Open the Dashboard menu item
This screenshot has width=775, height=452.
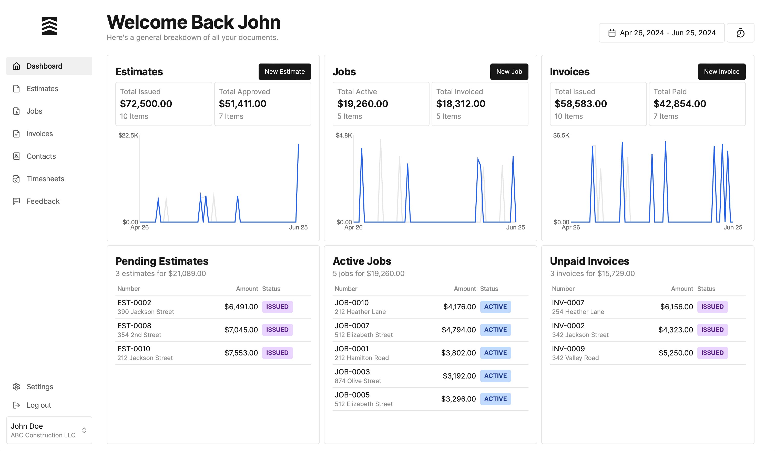(x=49, y=66)
